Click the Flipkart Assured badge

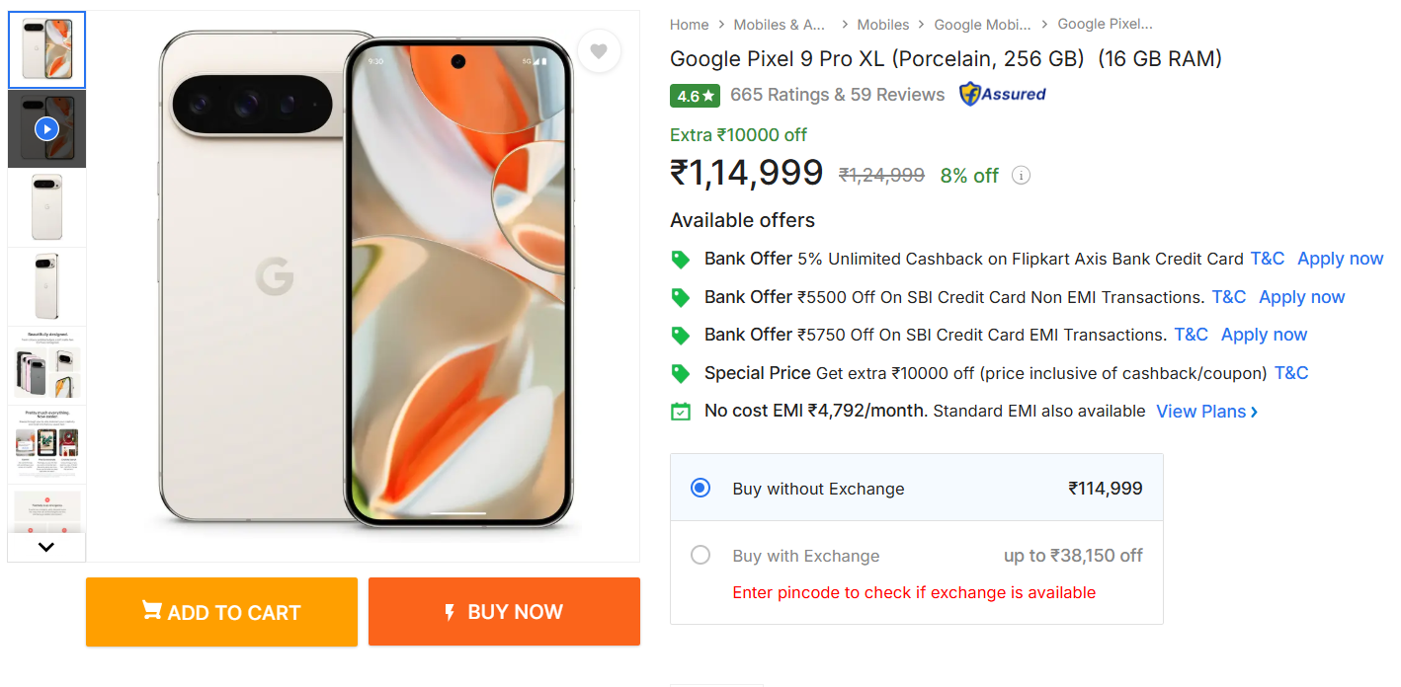pos(1002,95)
